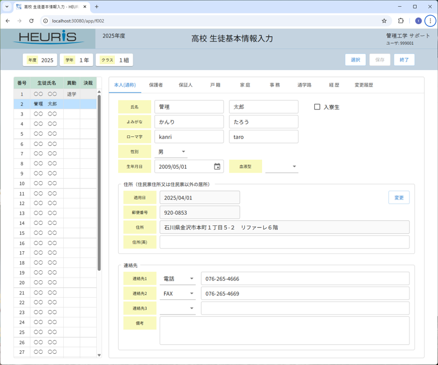Expand the 性別 dropdown
This screenshot has height=365, width=438.
coord(173,152)
